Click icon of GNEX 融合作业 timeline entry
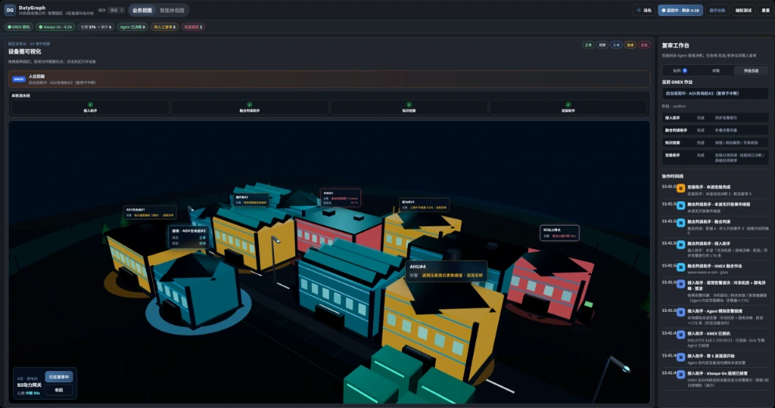Image resolution: width=775 pixels, height=408 pixels. pyautogui.click(x=680, y=267)
